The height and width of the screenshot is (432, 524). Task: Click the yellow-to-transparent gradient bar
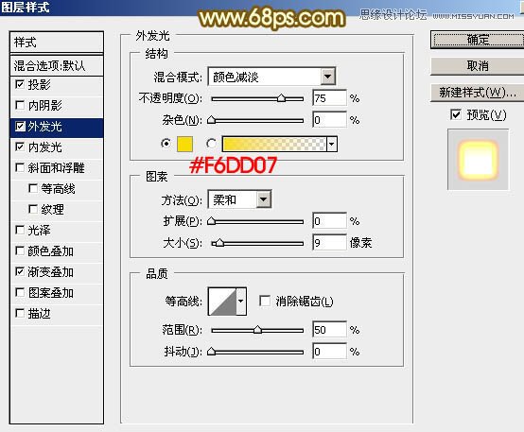point(274,144)
